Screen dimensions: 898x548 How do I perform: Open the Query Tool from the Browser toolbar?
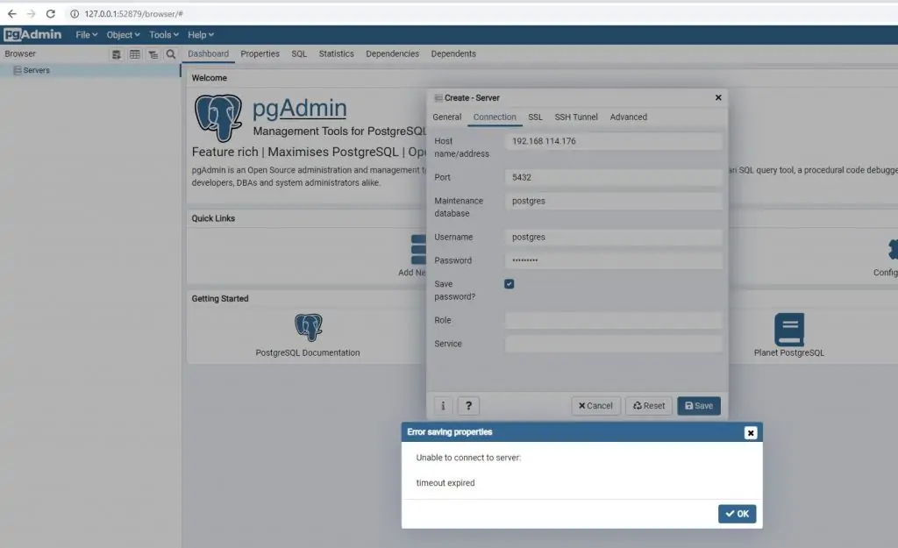116,53
